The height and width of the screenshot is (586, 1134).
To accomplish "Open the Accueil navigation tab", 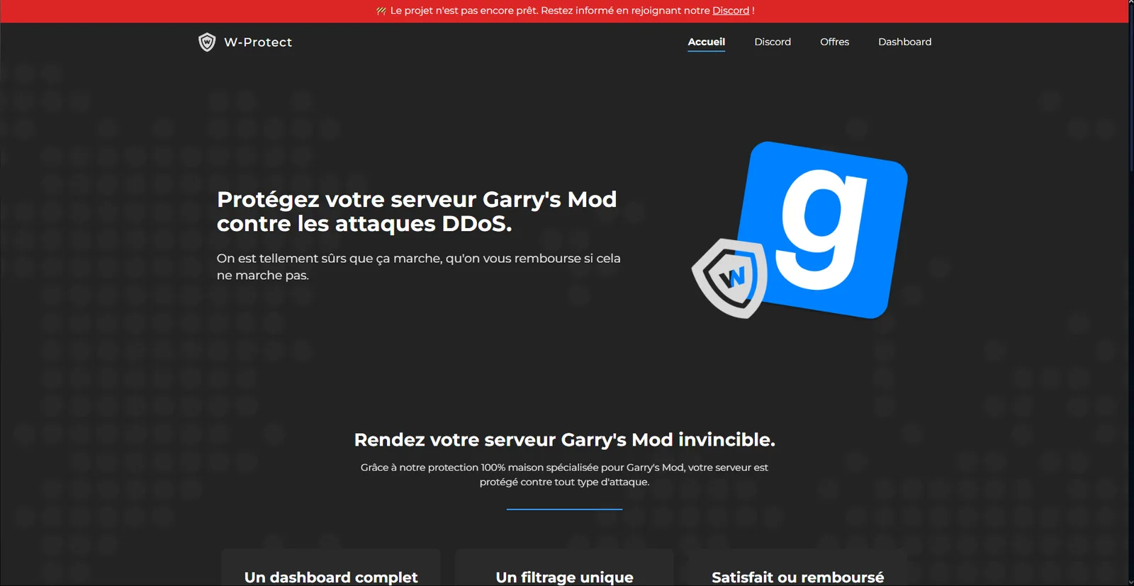I will coord(706,42).
